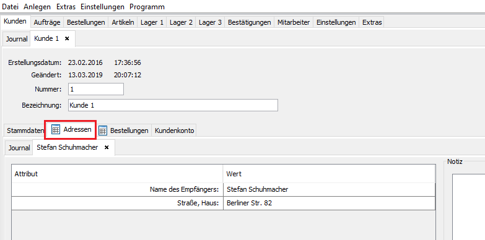Click the creation time 17:36:56
The width and height of the screenshot is (485, 240).
tap(128, 62)
